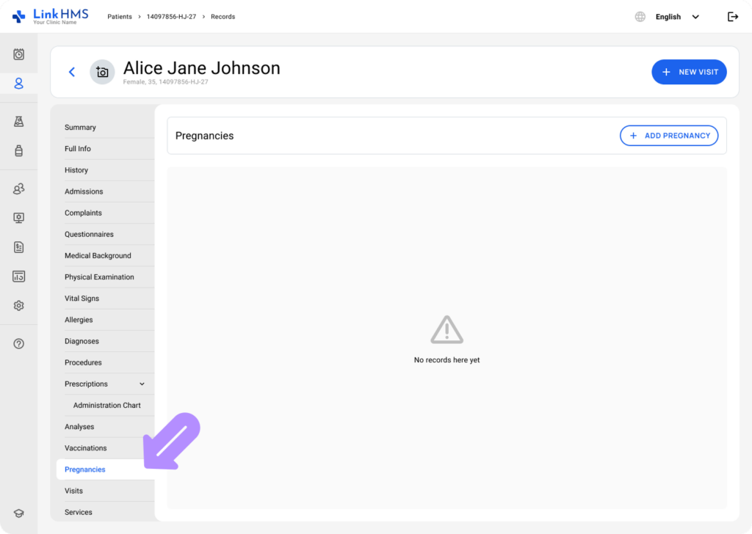Screen dimensions: 752x534
Task: Click the Patients breadcrumb link
Action: coord(120,17)
